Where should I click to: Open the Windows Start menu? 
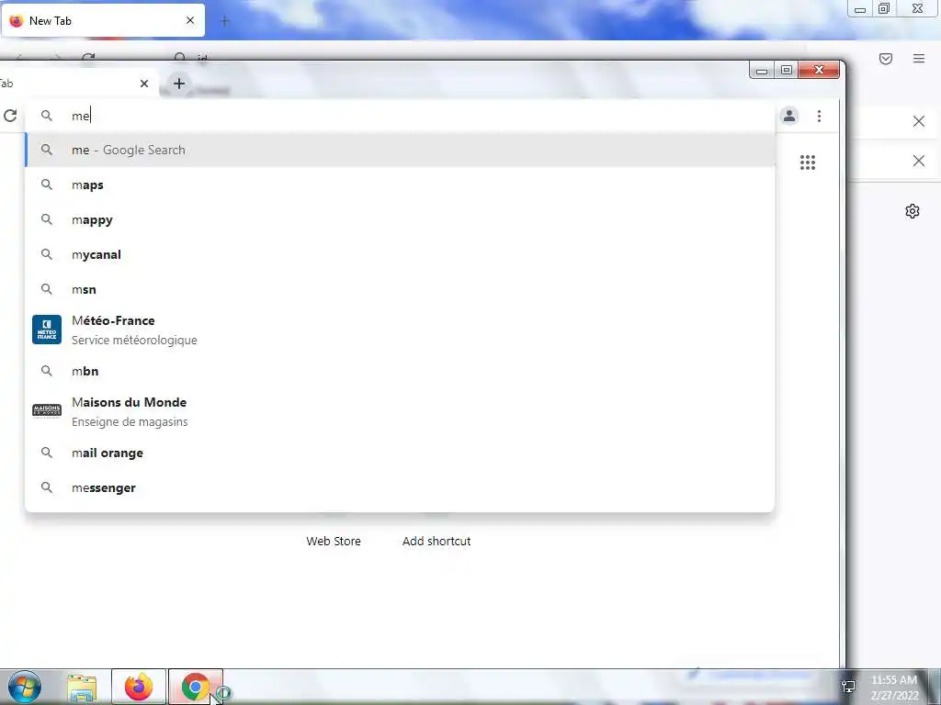pos(25,687)
